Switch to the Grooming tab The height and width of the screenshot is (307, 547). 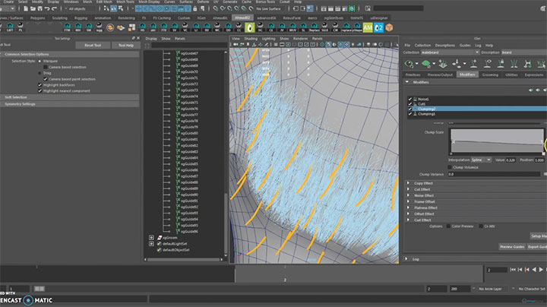pyautogui.click(x=490, y=74)
